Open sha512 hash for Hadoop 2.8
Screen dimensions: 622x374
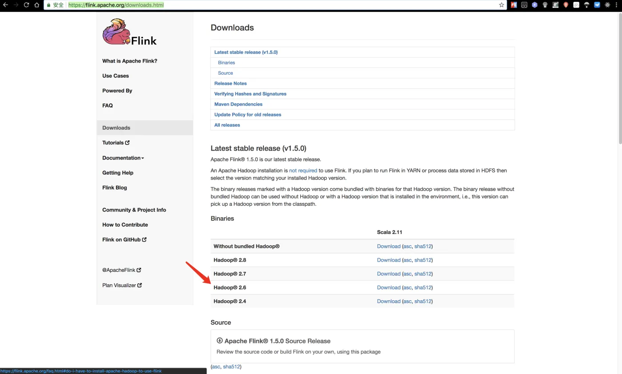pos(423,260)
